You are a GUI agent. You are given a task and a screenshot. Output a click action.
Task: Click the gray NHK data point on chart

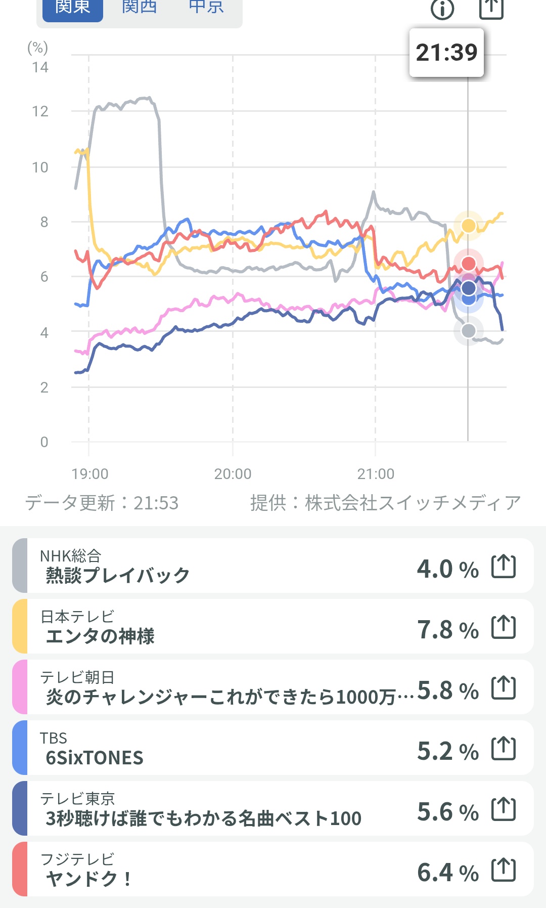[x=469, y=331]
